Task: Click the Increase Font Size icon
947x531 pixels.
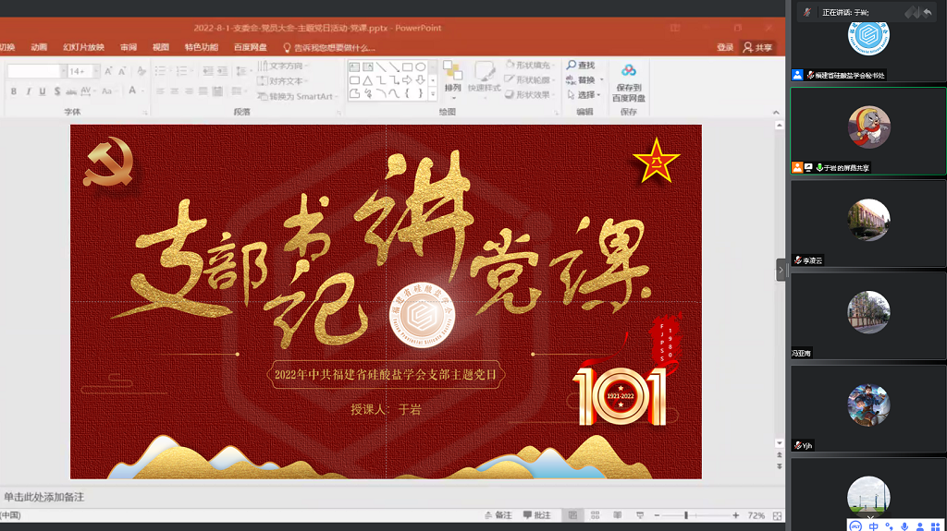Action: point(108,71)
